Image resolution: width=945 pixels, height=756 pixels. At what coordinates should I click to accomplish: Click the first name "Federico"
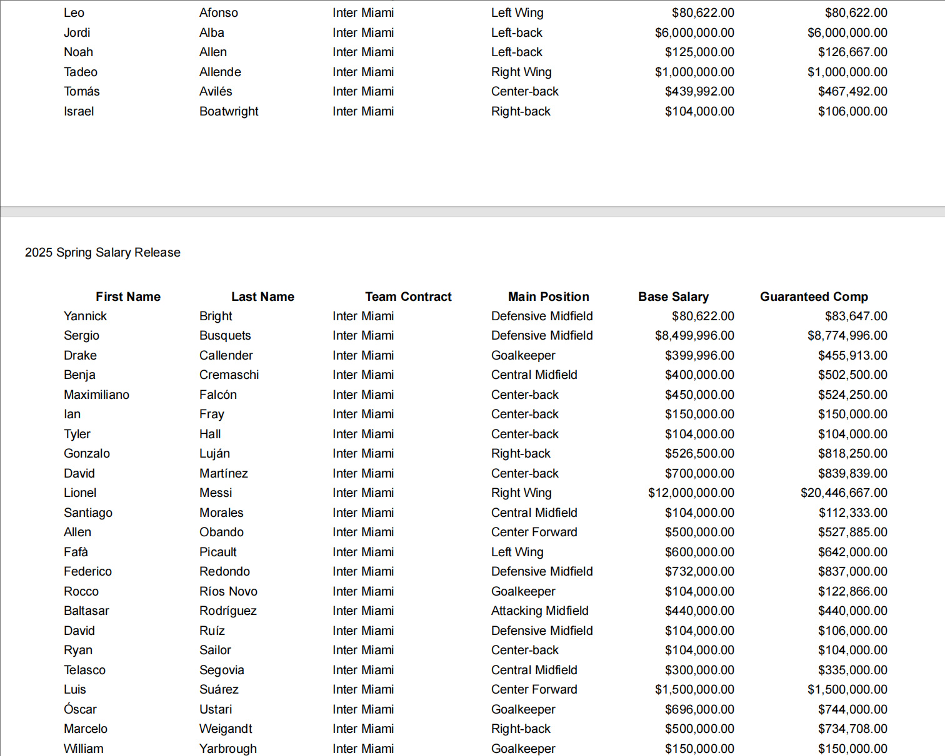87,571
